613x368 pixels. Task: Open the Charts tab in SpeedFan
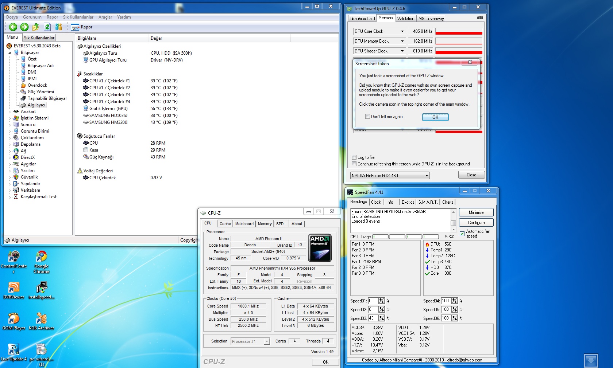pyautogui.click(x=448, y=202)
